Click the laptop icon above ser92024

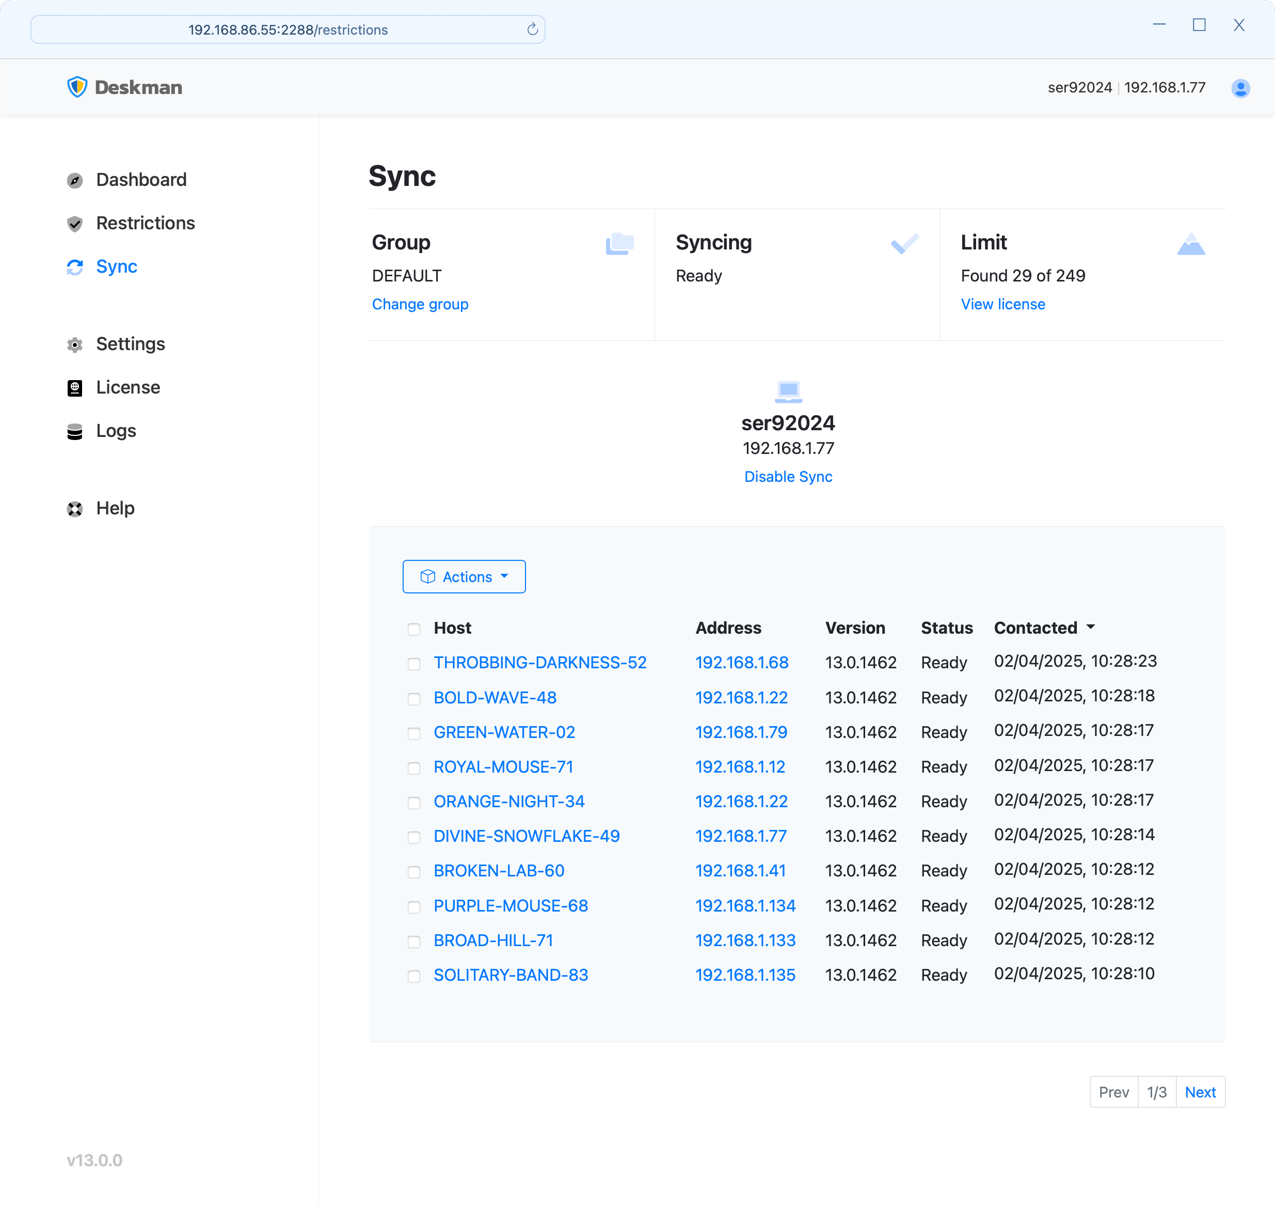(x=788, y=391)
